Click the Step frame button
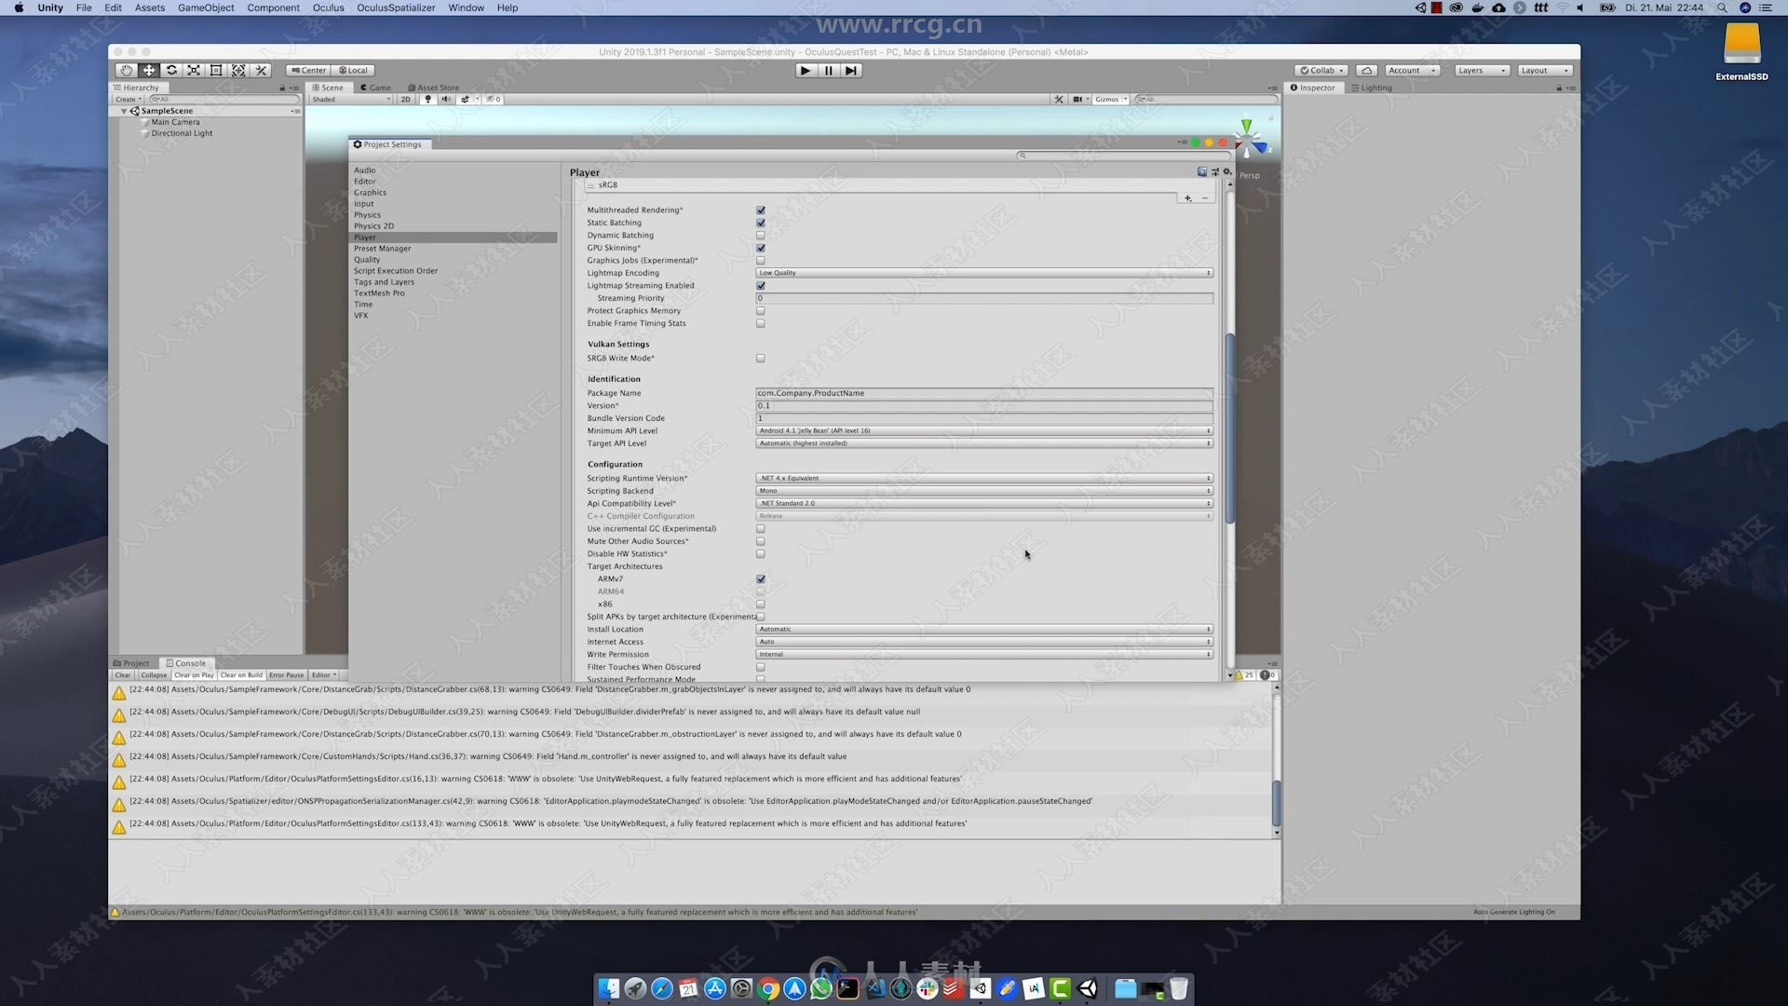This screenshot has width=1788, height=1006. 850,70
